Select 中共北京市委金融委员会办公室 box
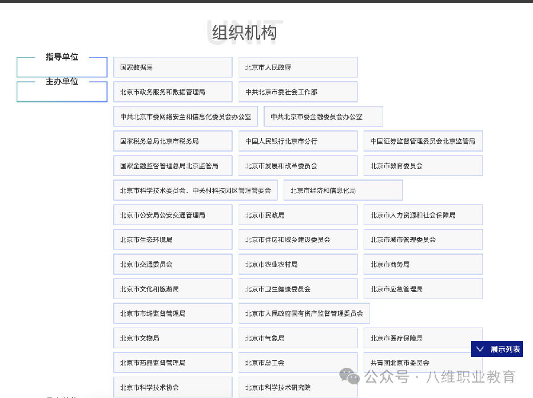Image resolution: width=533 pixels, height=398 pixels. coord(323,117)
